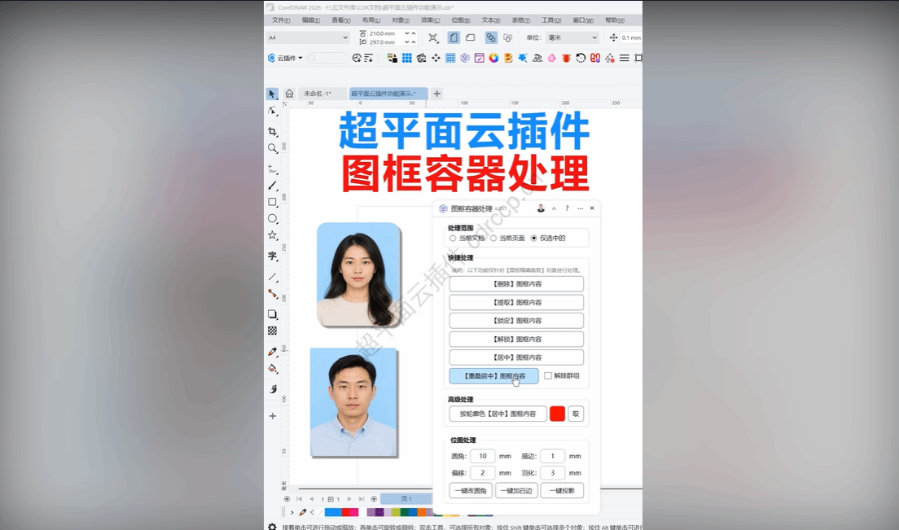Click the 【重叠居中】图框内容 button
This screenshot has width=899, height=530.
point(493,376)
